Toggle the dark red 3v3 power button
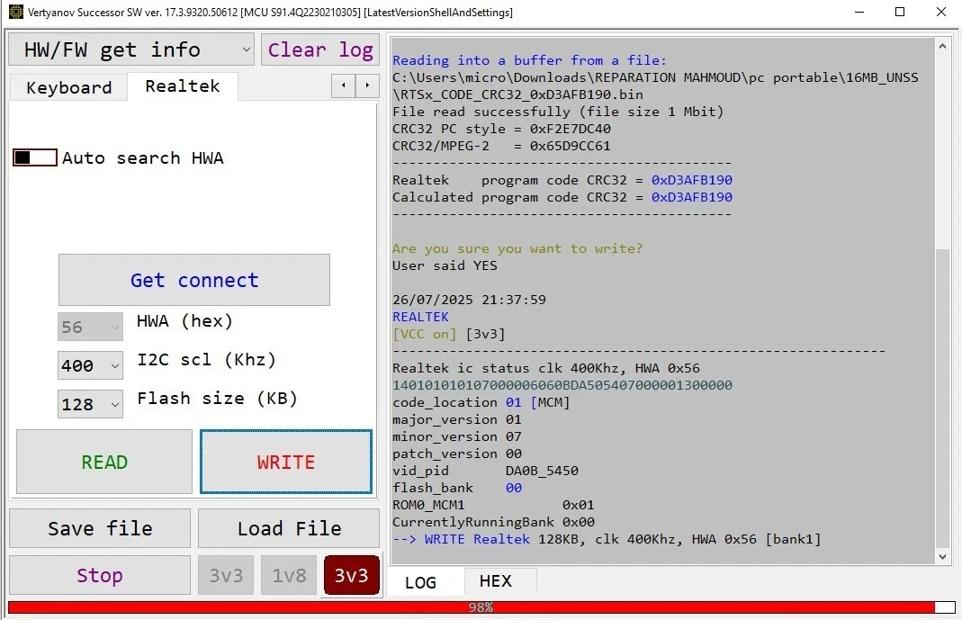The image size is (962, 620). tap(351, 576)
